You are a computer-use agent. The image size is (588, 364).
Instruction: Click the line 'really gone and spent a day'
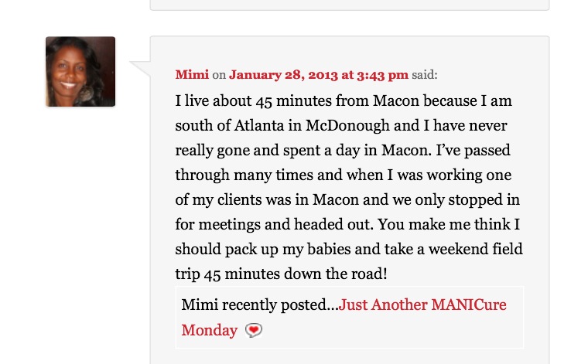pos(343,151)
